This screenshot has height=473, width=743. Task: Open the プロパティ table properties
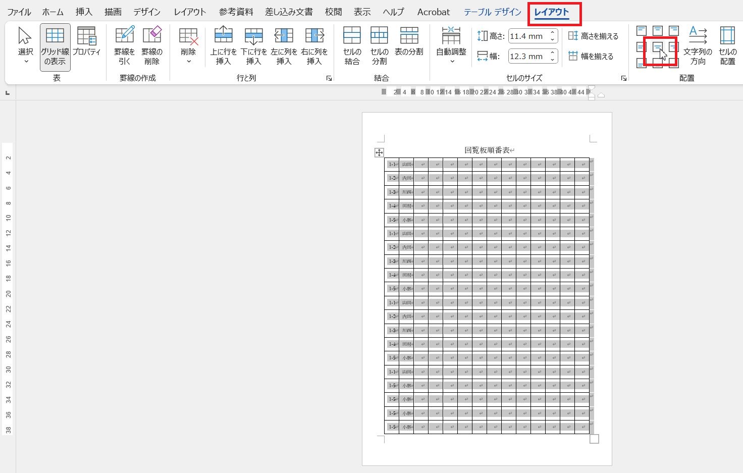(86, 42)
